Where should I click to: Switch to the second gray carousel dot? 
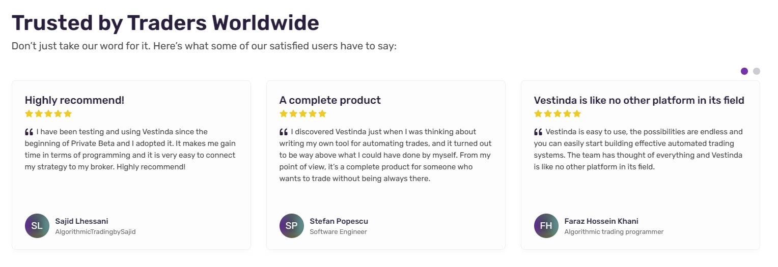[757, 71]
